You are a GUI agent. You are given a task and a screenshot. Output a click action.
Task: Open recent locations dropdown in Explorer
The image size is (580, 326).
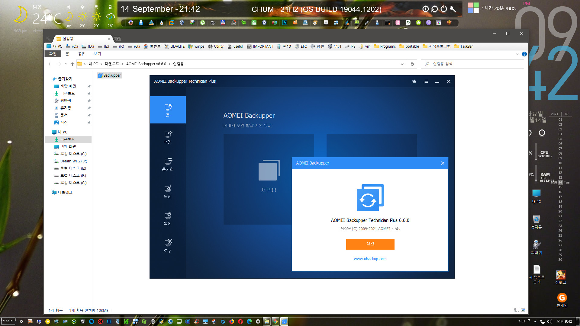tap(66, 64)
